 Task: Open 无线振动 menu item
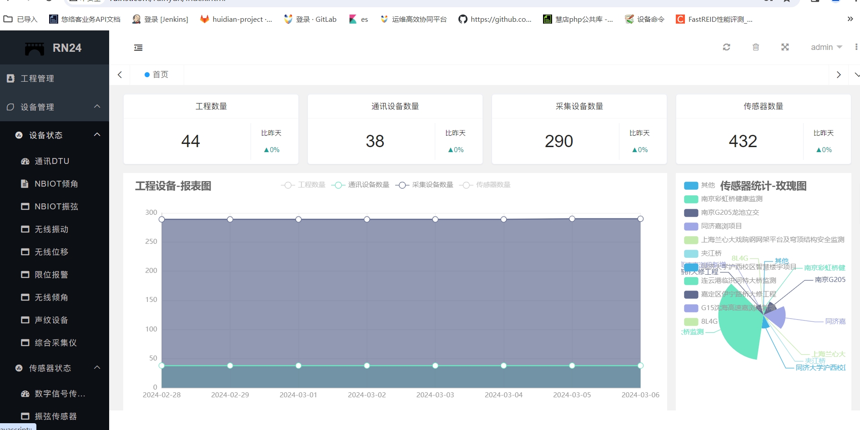(x=55, y=229)
